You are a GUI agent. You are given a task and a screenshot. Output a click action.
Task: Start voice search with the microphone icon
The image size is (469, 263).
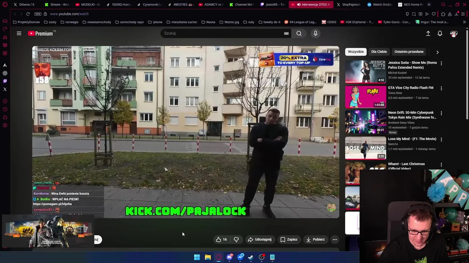tap(315, 33)
